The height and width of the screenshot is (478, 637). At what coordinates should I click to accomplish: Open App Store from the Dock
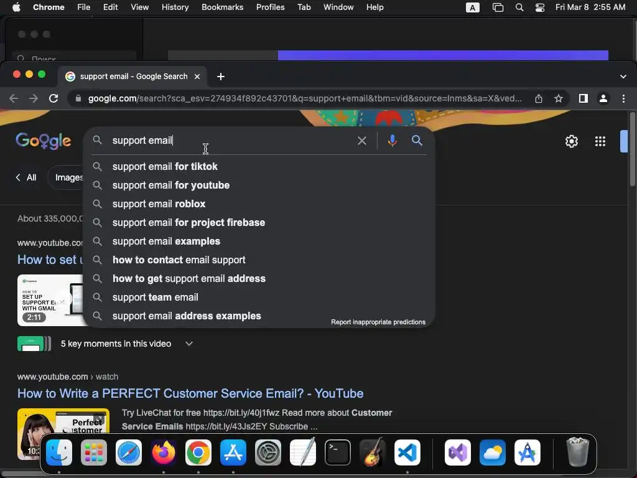coord(233,452)
